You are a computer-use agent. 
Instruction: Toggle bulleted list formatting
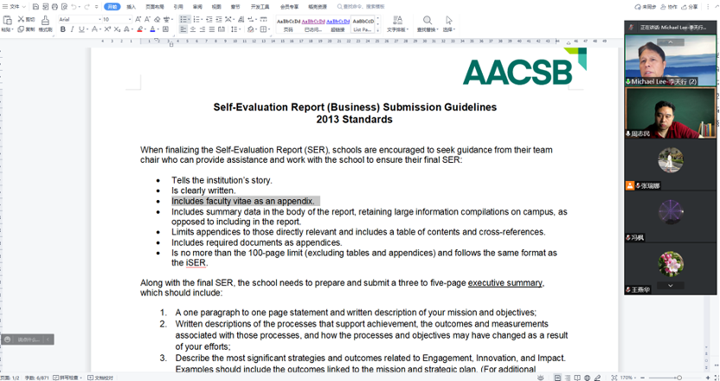pyautogui.click(x=184, y=19)
